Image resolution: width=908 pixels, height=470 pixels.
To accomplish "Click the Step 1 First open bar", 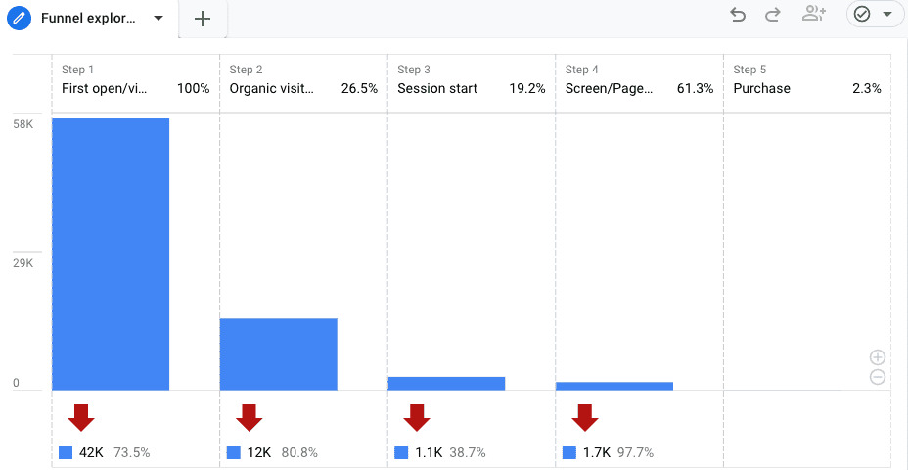I will [x=111, y=255].
